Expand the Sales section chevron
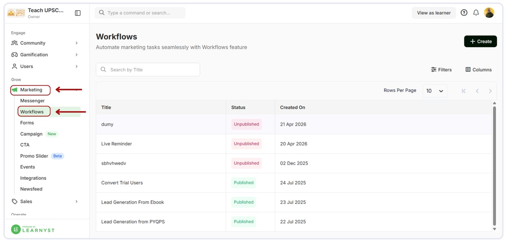Screen dimensions: 507x242 [76, 202]
